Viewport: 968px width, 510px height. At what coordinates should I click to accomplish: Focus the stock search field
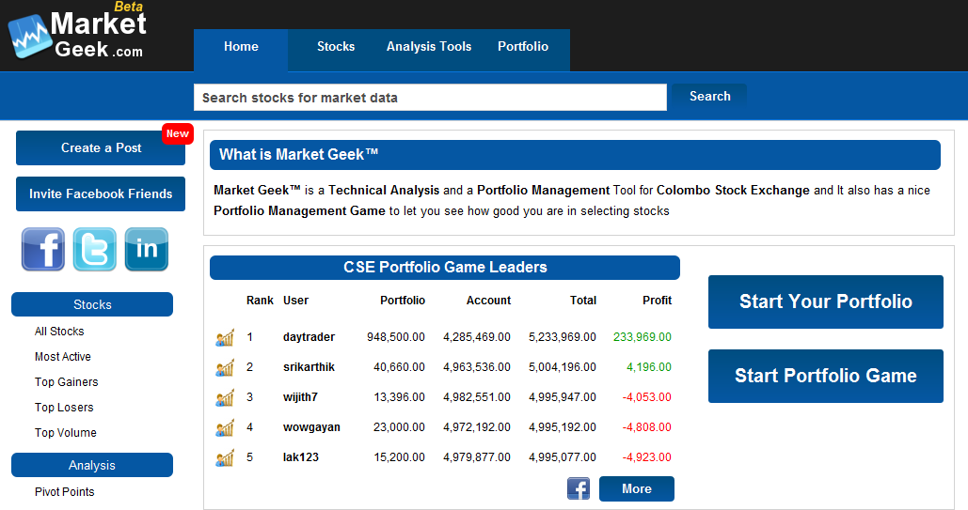[x=430, y=98]
